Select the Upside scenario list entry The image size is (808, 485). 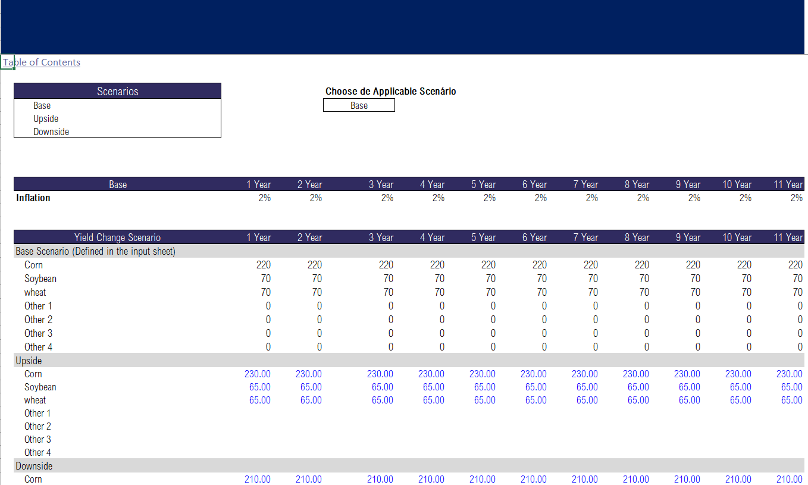[x=46, y=118]
